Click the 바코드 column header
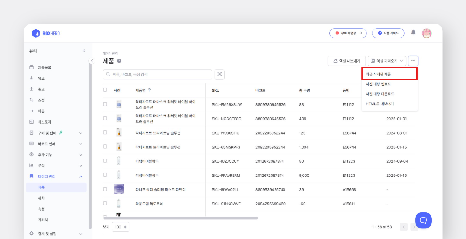This screenshot has width=466, height=239. [260, 90]
